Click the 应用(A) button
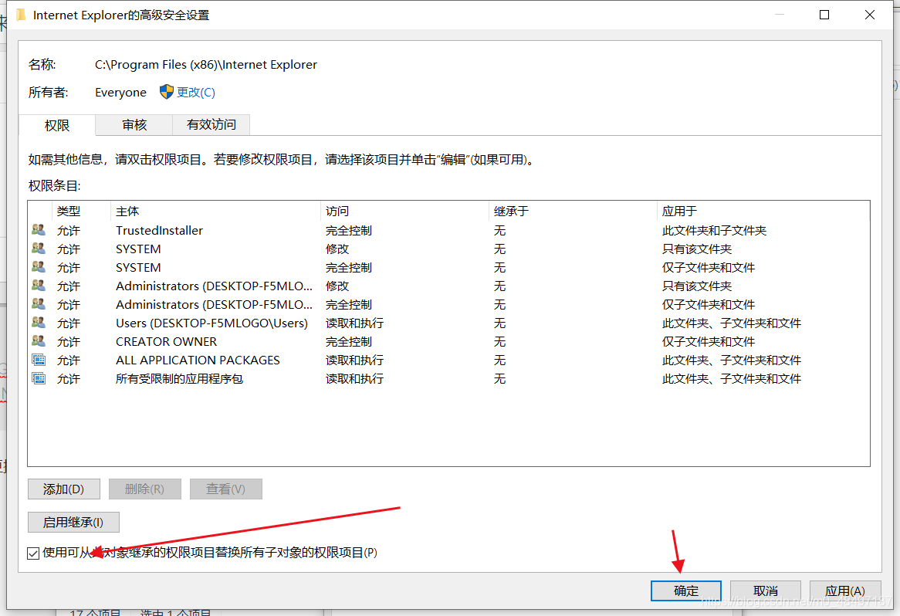Screen dimensions: 900x616 (x=845, y=591)
